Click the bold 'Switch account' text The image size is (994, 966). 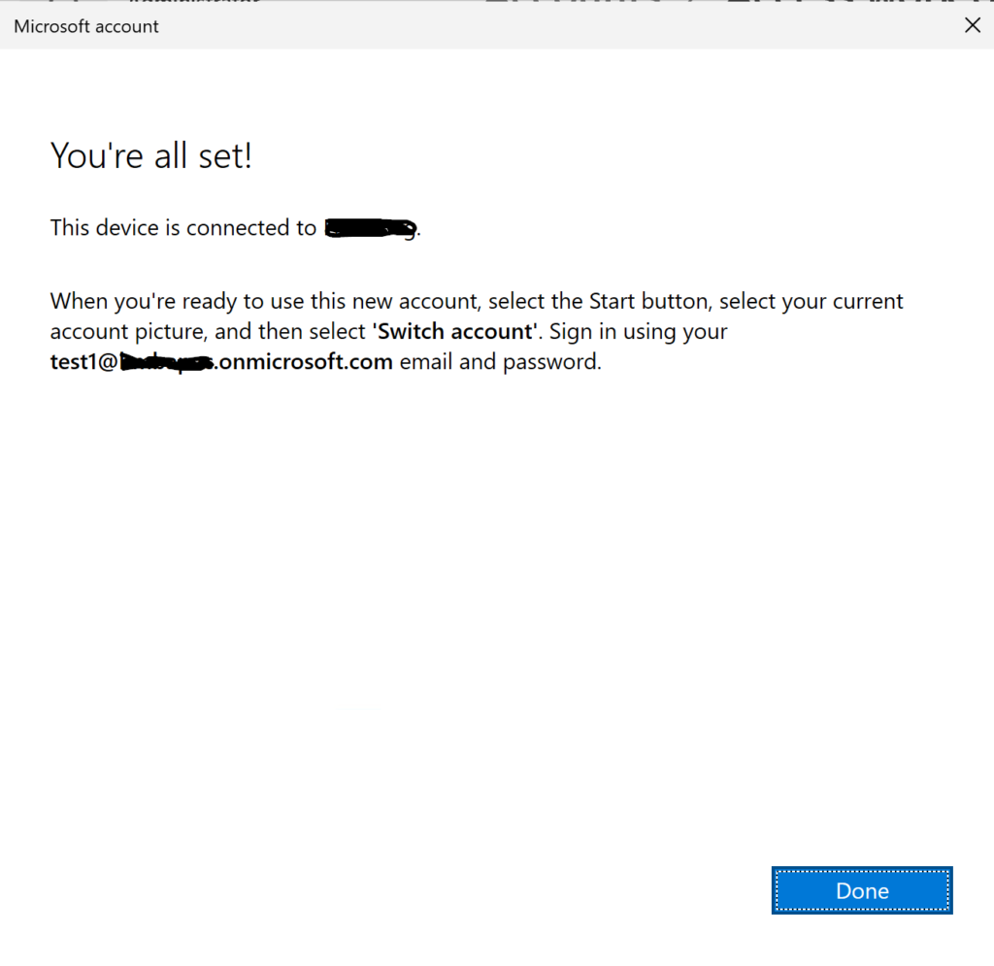pyautogui.click(x=455, y=331)
